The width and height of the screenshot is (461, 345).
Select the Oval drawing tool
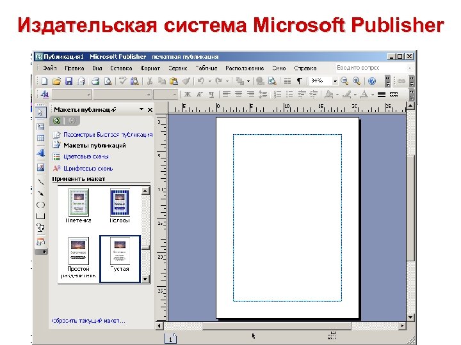point(40,205)
